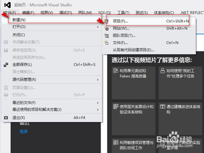
Task: Open the 调试(D) menu
Action: (66, 12)
